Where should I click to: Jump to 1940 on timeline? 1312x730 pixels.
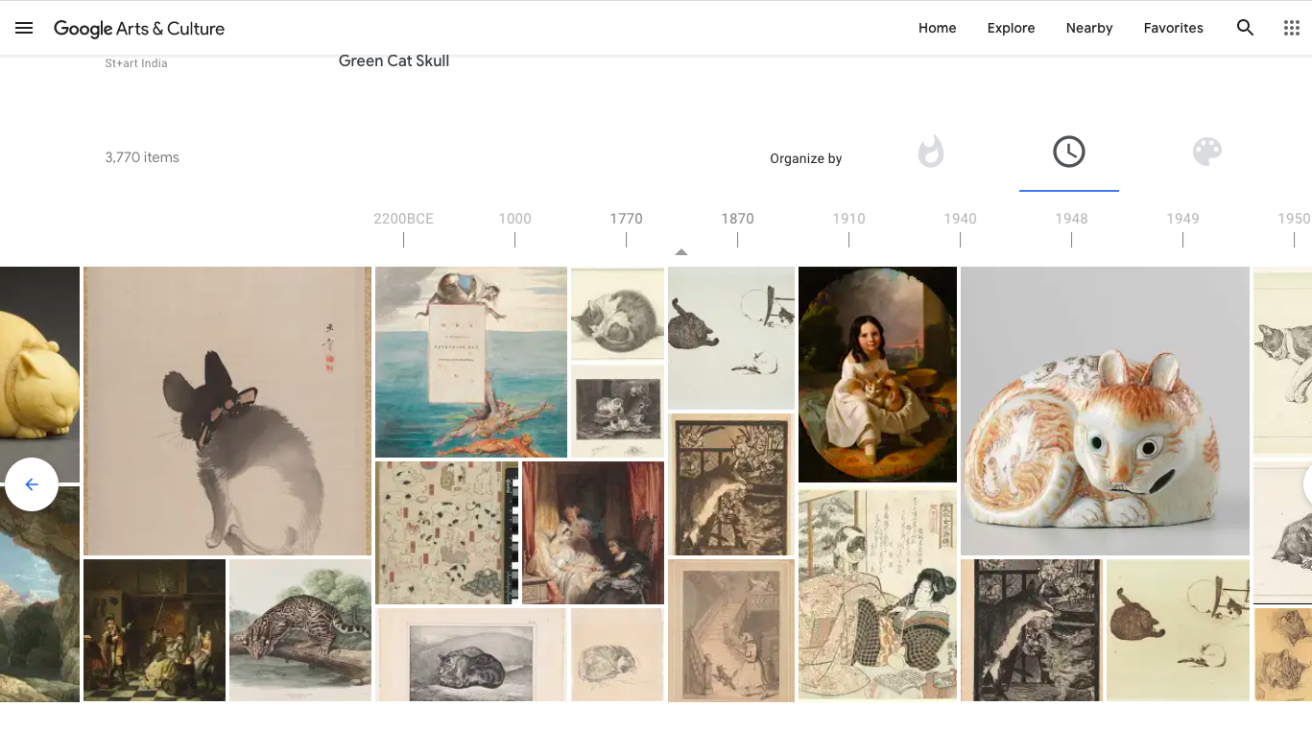960,219
